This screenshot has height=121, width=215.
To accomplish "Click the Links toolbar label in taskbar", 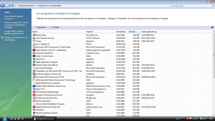I will 178,119.
